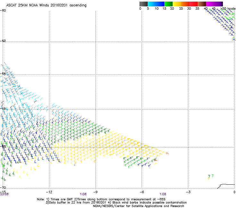Click the red wind barb near longitude -5

(156, 160)
